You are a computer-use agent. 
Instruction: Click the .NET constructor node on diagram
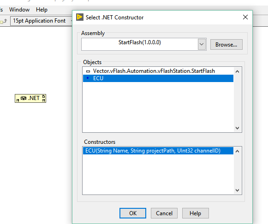pyautogui.click(x=30, y=98)
